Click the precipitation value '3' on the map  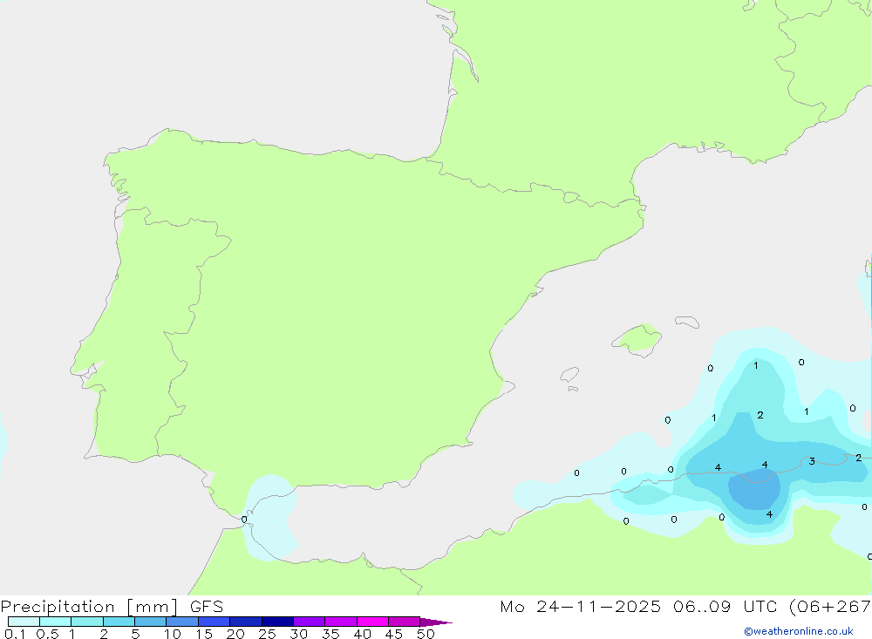812,461
